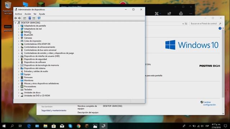The width and height of the screenshot is (230, 129).
Task: Select the Colas de impresión printer icon
Action: click(22, 41)
